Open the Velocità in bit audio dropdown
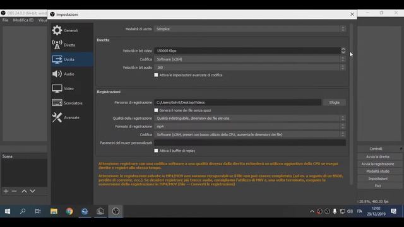Viewport: 404px width, 227px height. [250, 67]
